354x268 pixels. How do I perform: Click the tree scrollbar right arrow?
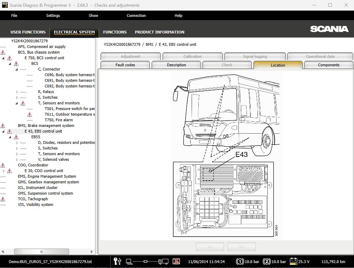(x=92, y=251)
